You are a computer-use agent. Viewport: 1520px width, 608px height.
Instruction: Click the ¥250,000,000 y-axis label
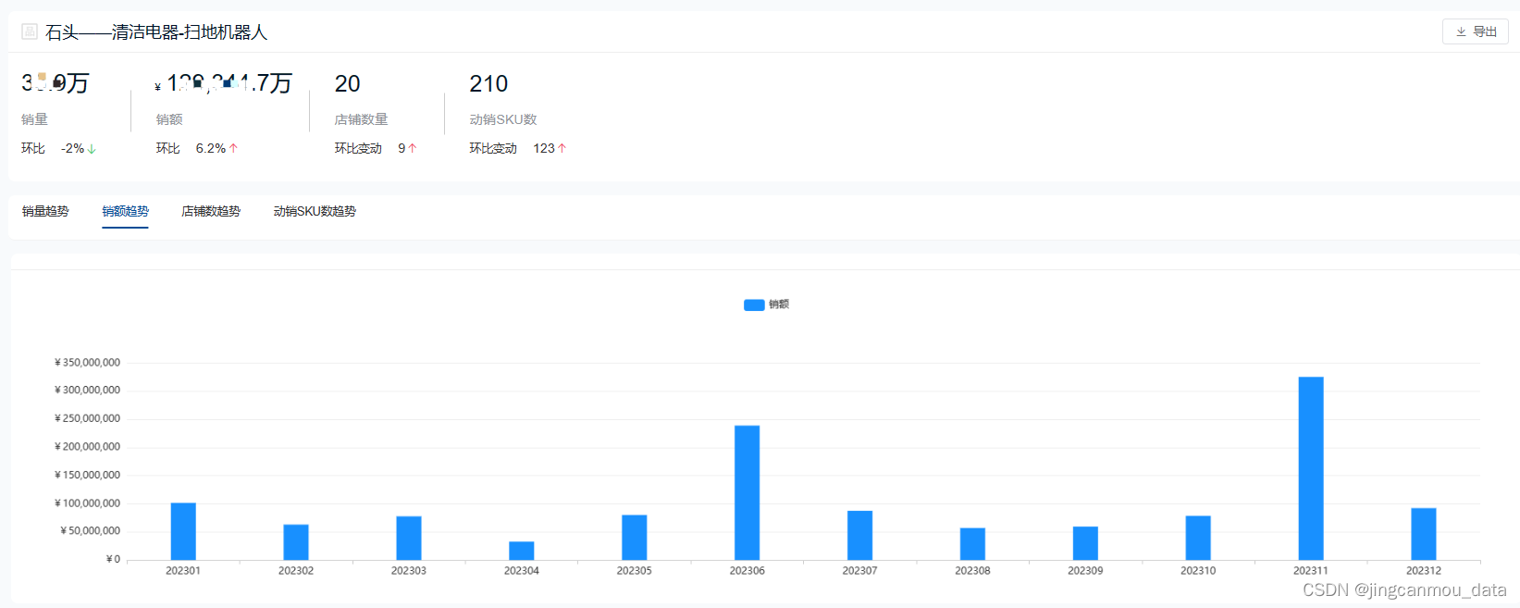coord(87,419)
